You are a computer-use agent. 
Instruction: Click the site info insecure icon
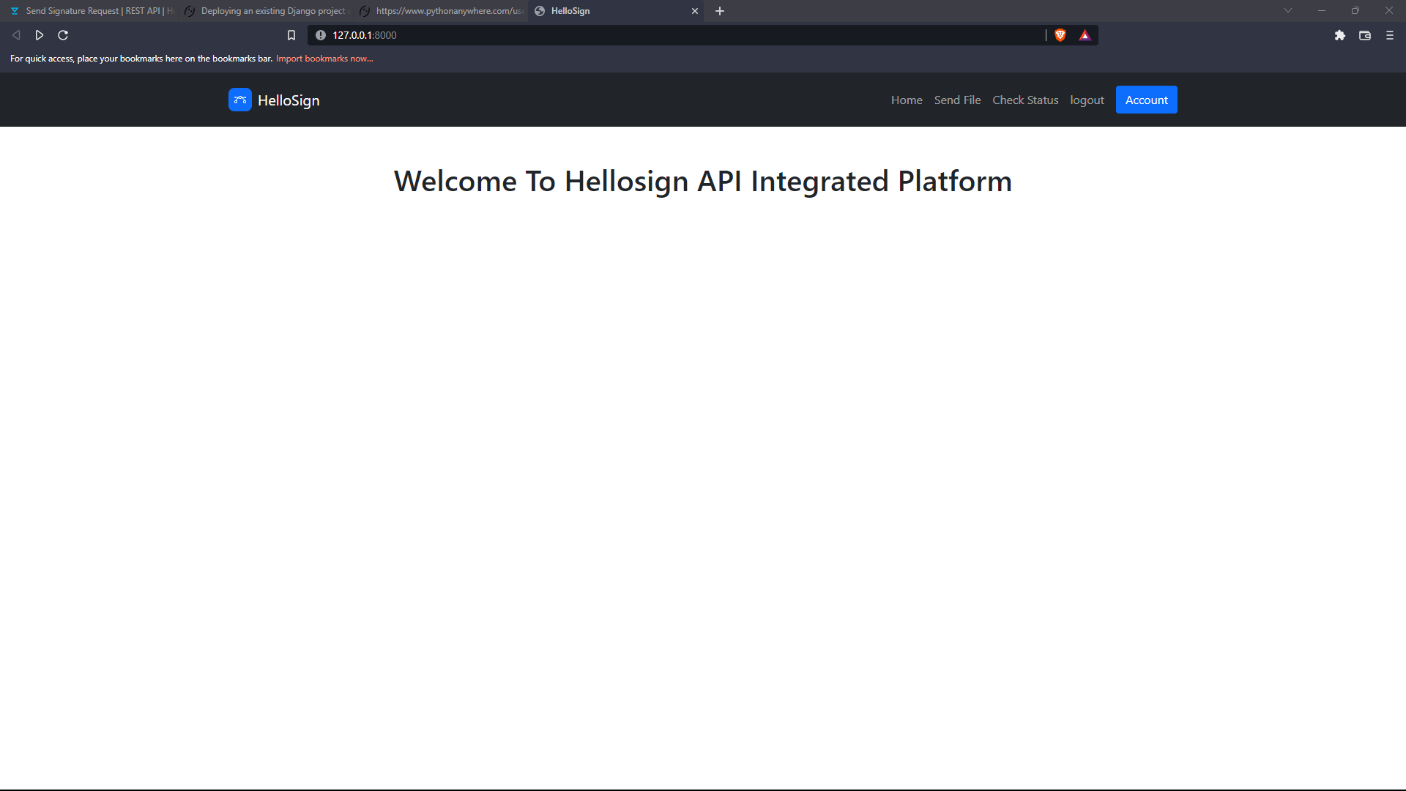pyautogui.click(x=320, y=35)
